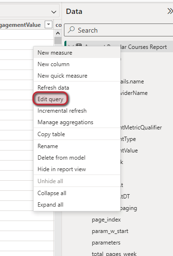Select field ending in ails.name
The height and width of the screenshot is (256, 173).
click(132, 81)
